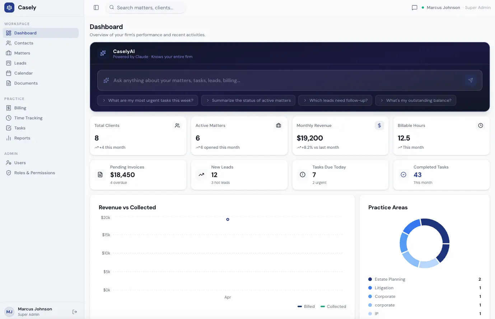
Task: Click the '$20k' axis label
Action: tap(106, 218)
